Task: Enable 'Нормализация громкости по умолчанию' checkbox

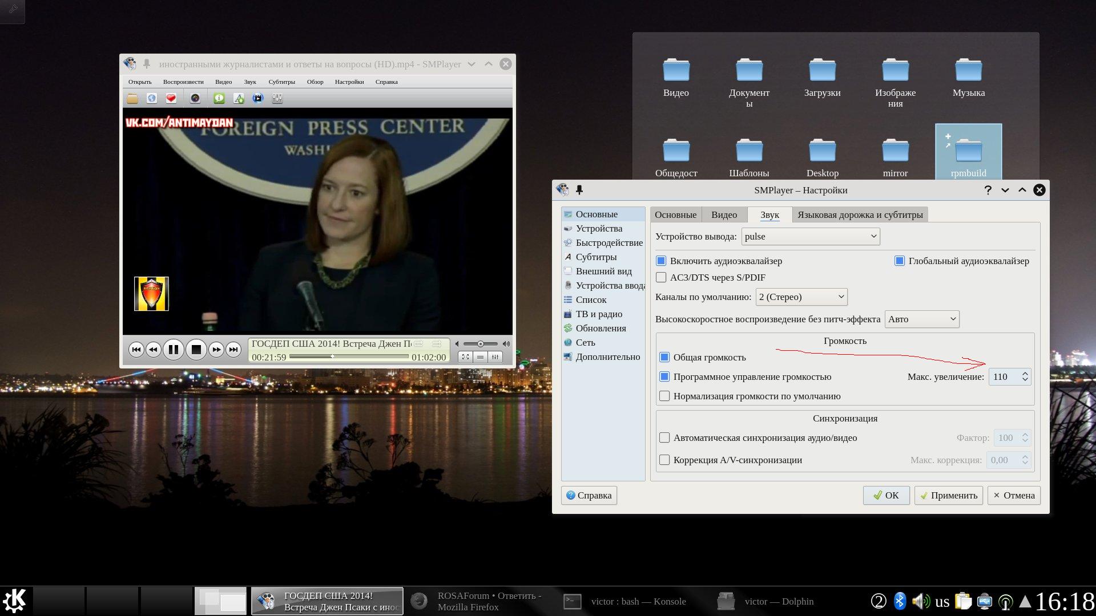Action: [664, 396]
